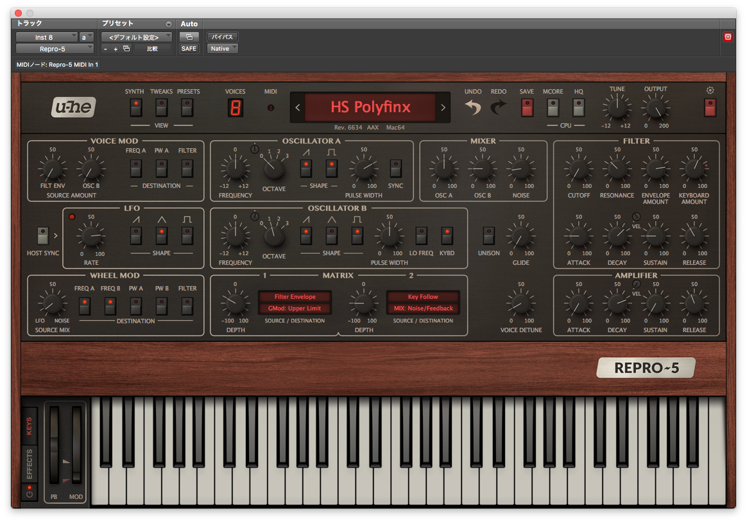Click the Voices count display
Screen dimensions: 747x522
(236, 108)
